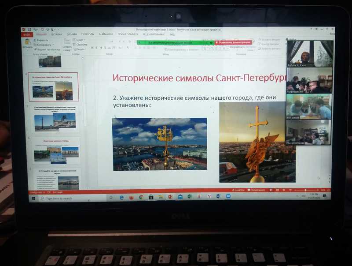Open Zoom from the taskbar
The height and width of the screenshot is (266, 352).
[x=228, y=196]
